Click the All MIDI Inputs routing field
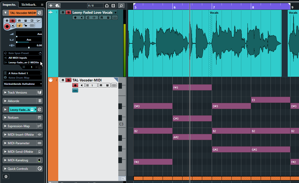This screenshot has width=299, height=183. [x=23, y=58]
